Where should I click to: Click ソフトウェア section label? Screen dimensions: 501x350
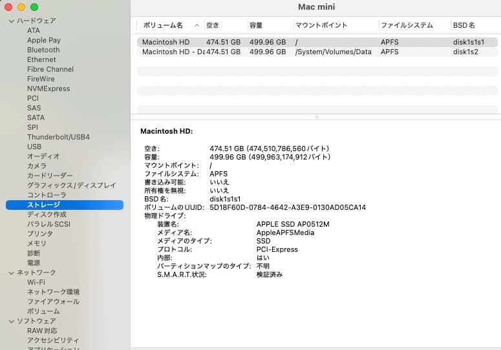point(36,321)
